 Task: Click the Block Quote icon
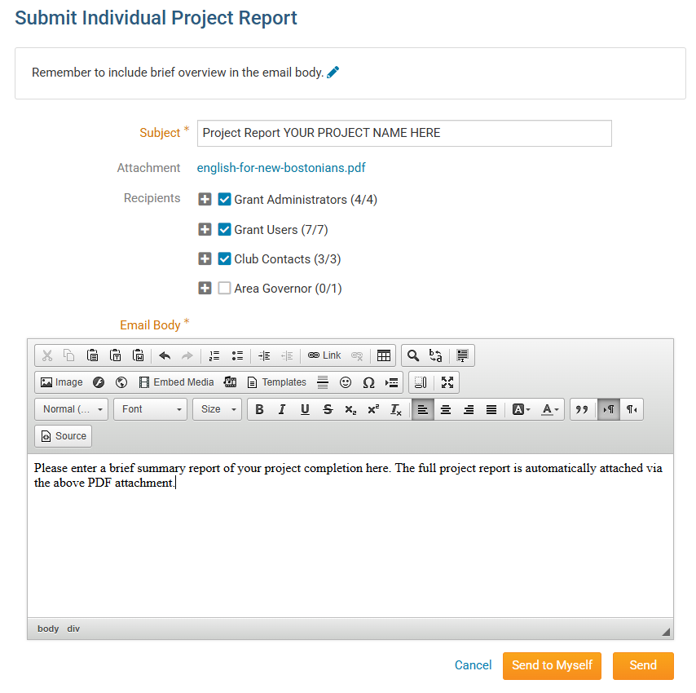[581, 409]
